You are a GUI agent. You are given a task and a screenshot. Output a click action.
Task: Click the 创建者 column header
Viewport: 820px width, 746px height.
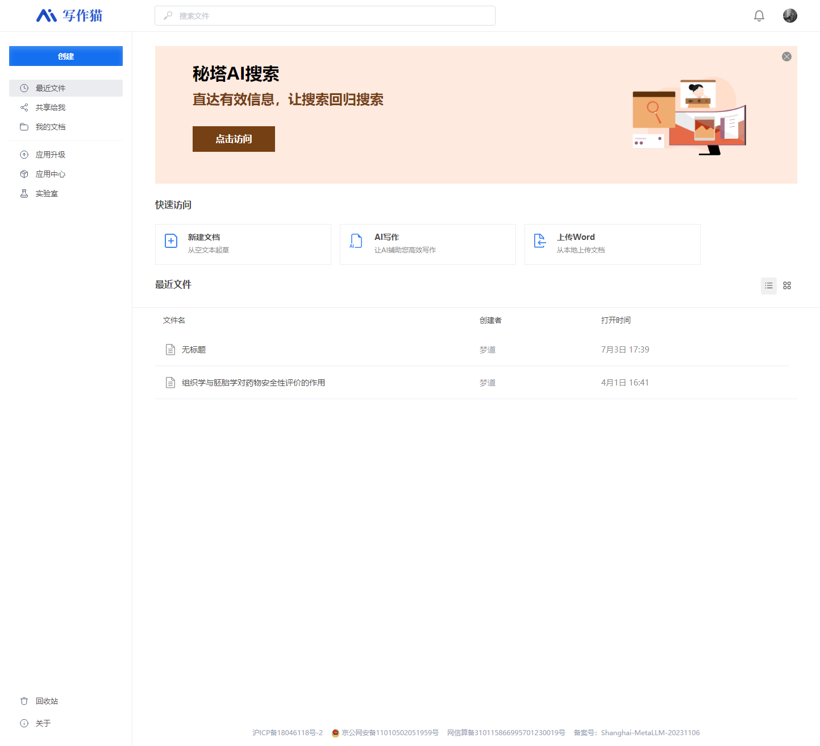490,320
